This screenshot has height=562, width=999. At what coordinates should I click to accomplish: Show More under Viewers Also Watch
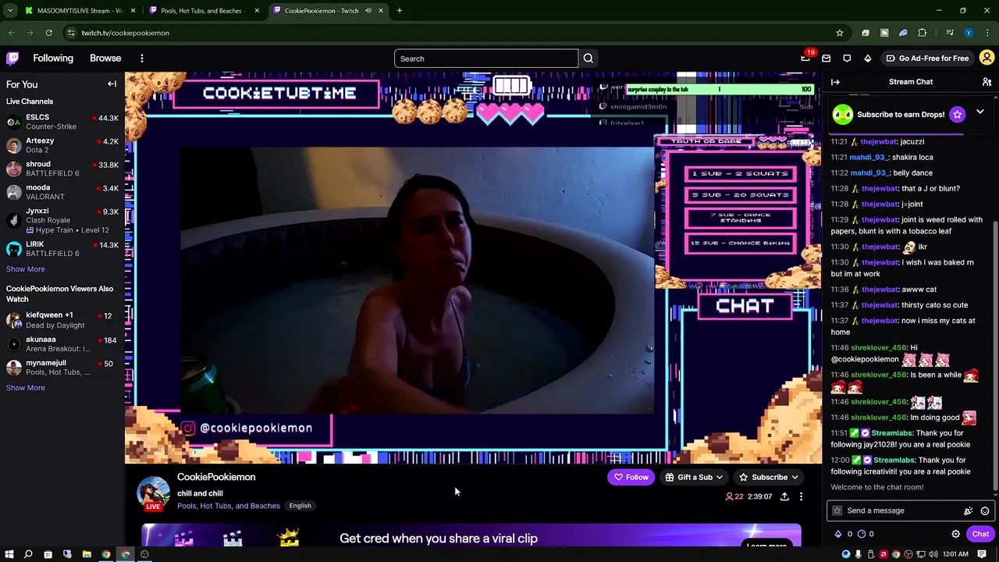tap(26, 388)
